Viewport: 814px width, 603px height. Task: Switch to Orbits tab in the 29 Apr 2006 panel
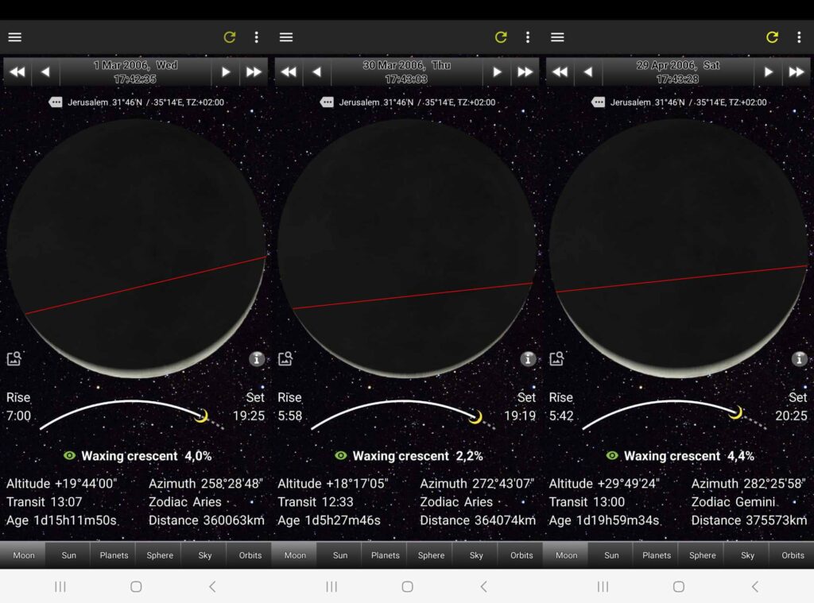click(793, 555)
